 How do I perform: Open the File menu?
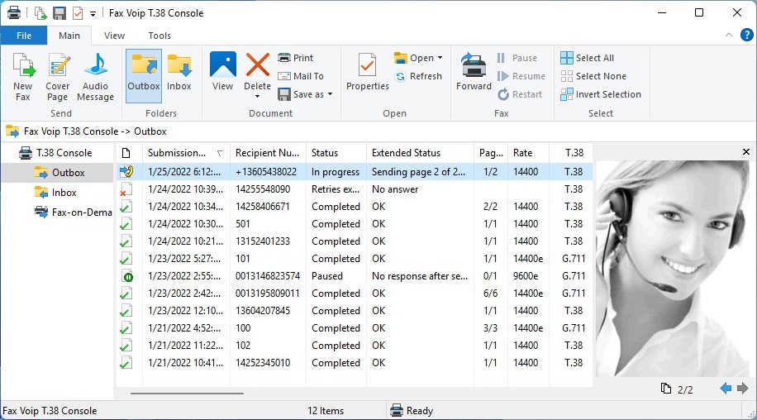pyautogui.click(x=24, y=36)
